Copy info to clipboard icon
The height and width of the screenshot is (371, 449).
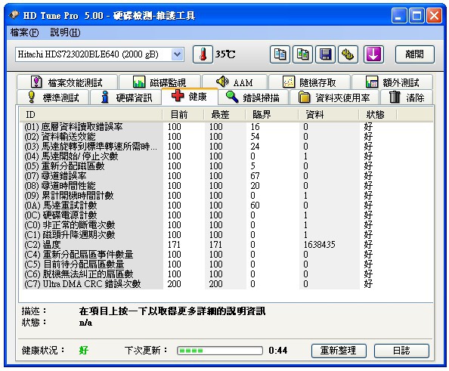pos(280,54)
